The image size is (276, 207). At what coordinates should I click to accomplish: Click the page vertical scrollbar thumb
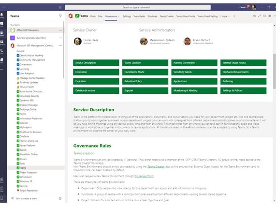tap(274, 72)
